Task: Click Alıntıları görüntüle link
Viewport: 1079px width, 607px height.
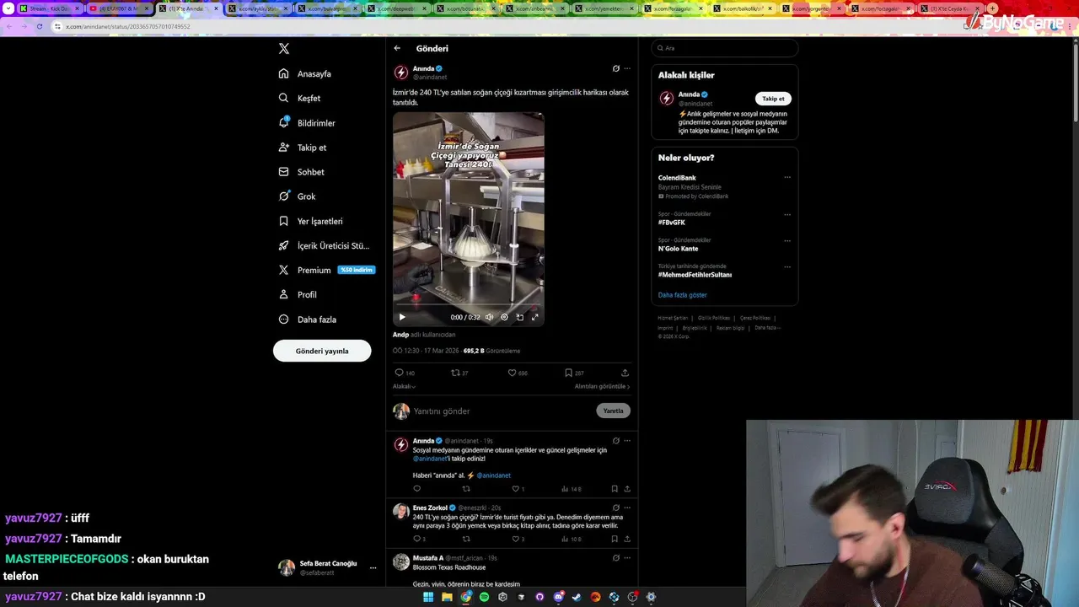Action: pyautogui.click(x=602, y=386)
